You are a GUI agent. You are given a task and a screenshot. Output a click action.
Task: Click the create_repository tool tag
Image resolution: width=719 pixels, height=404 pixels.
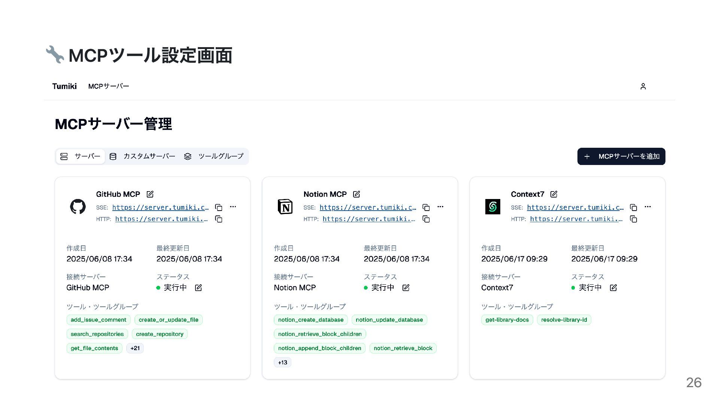click(x=160, y=334)
